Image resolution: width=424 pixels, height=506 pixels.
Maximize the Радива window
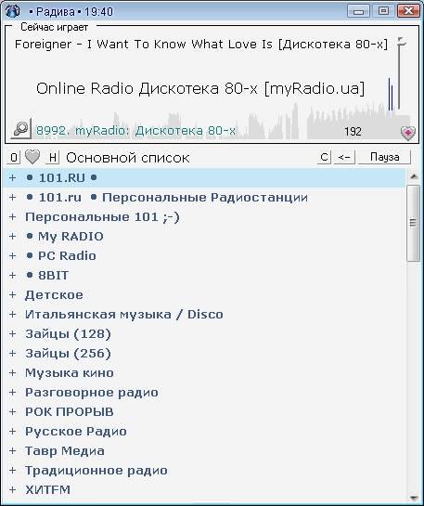point(383,11)
